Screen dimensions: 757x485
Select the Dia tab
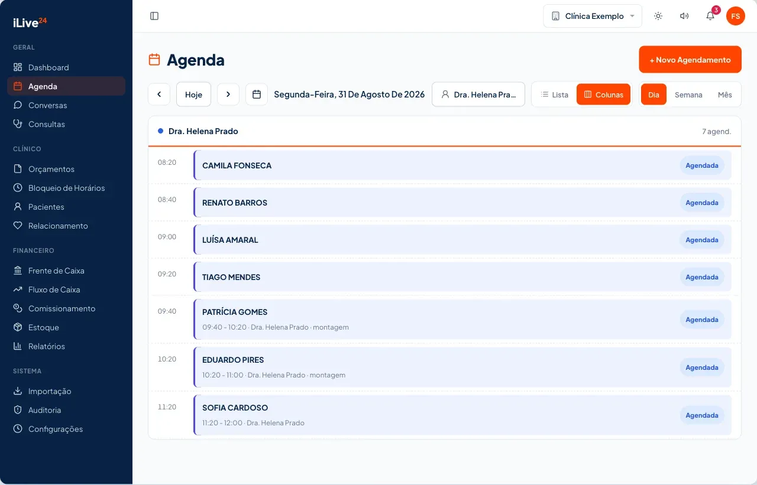[654, 95]
